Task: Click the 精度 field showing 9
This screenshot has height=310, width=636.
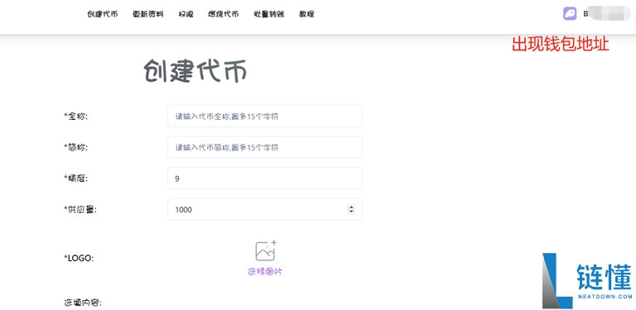Action: (265, 179)
